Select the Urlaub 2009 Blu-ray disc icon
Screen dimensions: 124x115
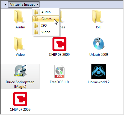(99, 44)
